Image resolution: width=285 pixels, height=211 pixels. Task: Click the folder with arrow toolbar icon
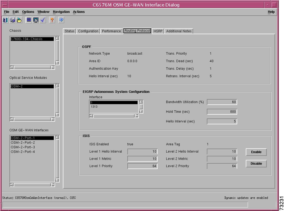pyautogui.click(x=19, y=20)
